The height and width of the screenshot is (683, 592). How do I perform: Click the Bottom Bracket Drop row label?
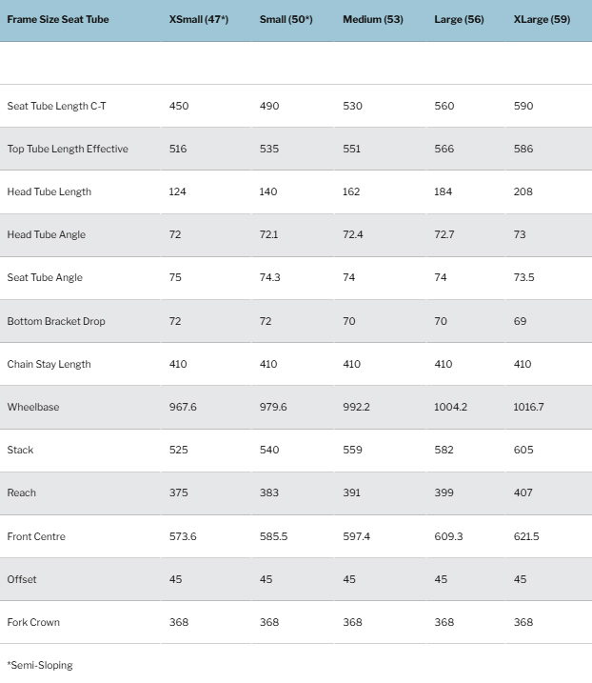(x=56, y=321)
